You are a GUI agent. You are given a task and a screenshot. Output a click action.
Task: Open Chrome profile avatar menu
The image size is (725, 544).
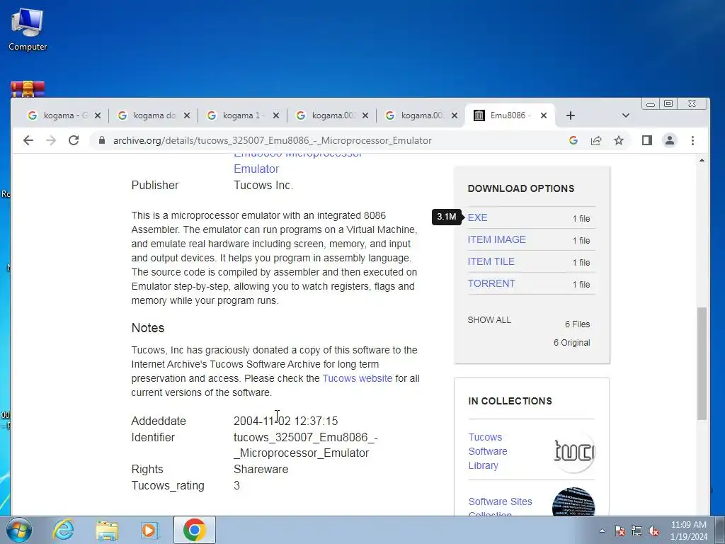[670, 140]
